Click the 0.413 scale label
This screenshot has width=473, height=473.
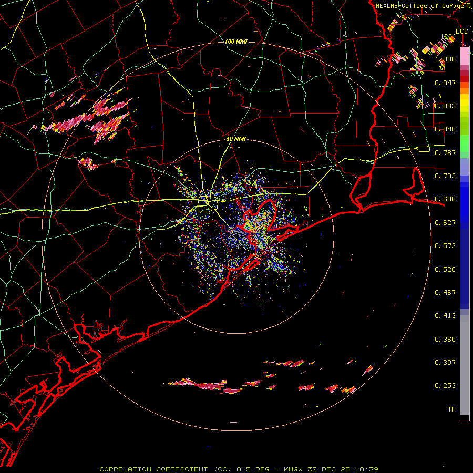point(445,316)
